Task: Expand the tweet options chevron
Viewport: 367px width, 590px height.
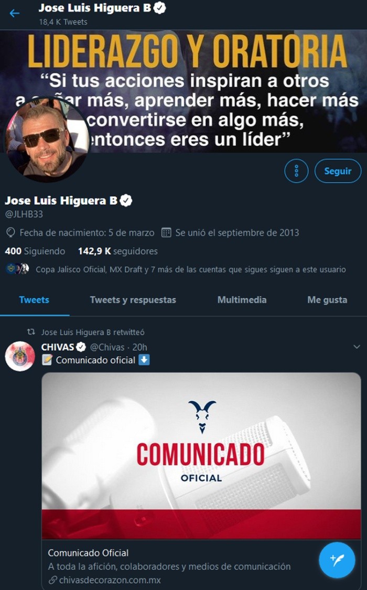Action: [x=357, y=347]
